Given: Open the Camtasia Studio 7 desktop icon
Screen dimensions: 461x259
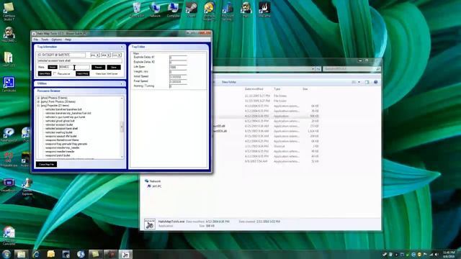Looking at the screenshot, I should (x=9, y=12).
